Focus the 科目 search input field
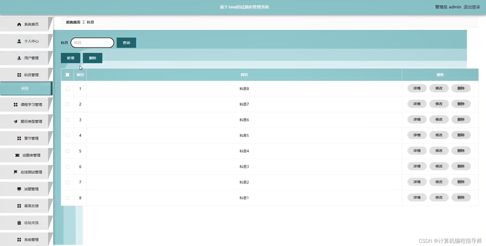 tap(92, 43)
